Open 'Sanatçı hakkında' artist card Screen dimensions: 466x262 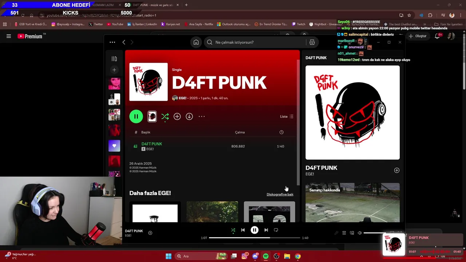(x=352, y=202)
